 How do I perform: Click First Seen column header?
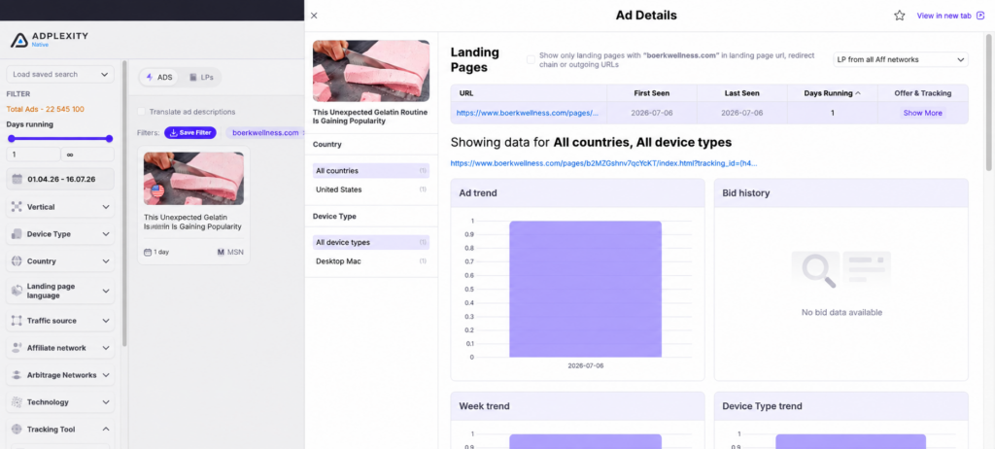(x=652, y=93)
